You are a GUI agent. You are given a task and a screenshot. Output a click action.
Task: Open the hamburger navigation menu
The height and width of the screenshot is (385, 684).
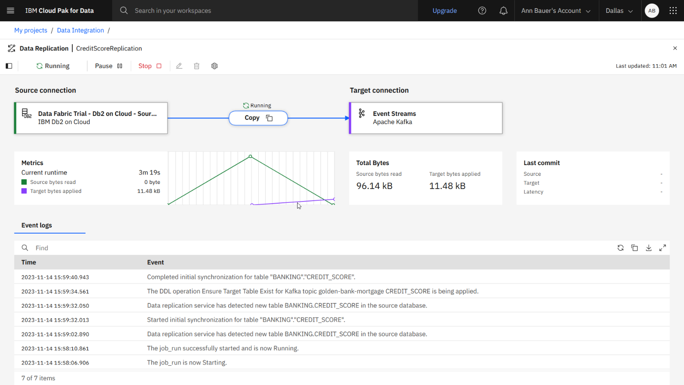coord(11,11)
